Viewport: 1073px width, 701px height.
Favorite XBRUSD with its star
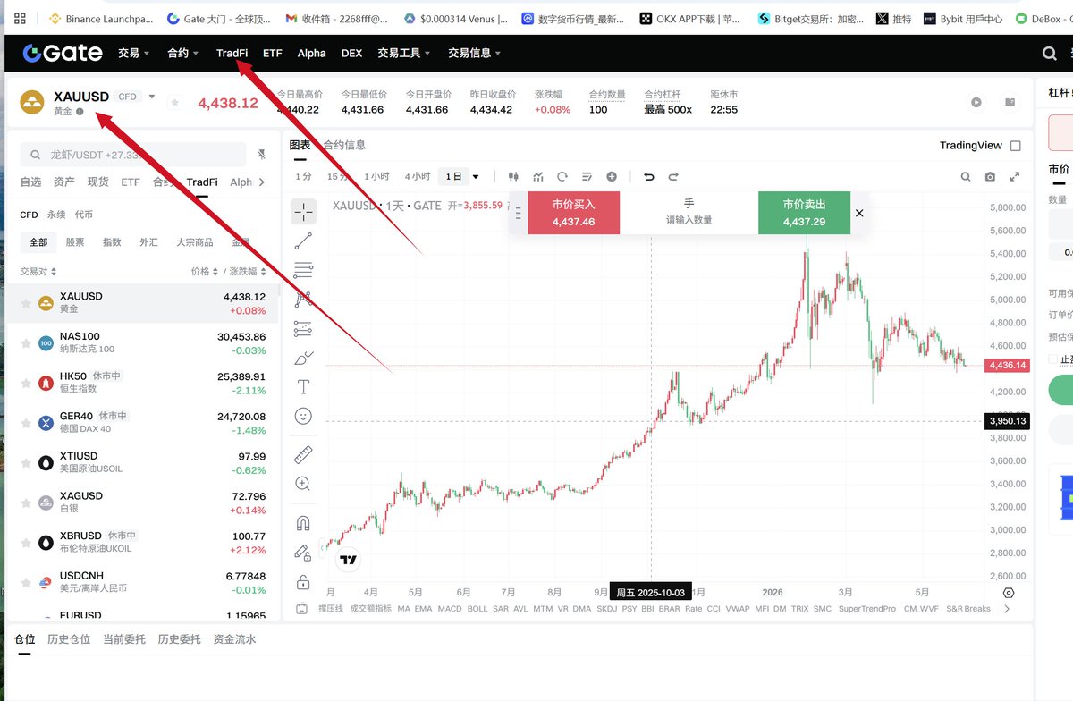[x=26, y=543]
